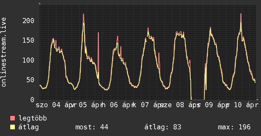Image resolution: width=261 pixels, height=136 pixels.
Task: Click the yellow átlag legend swatch
Action: pyautogui.click(x=12, y=127)
